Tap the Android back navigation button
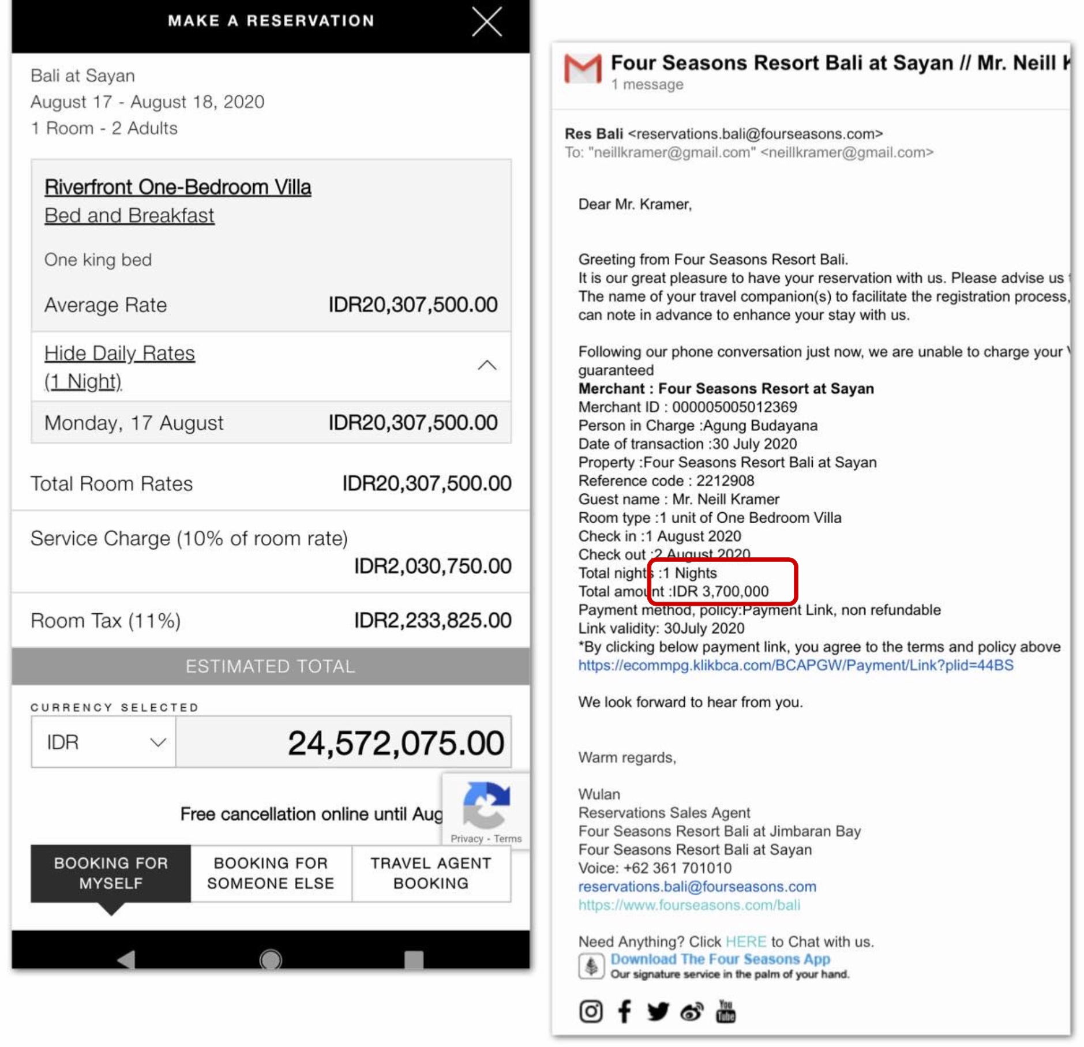The width and height of the screenshot is (1084, 1047). pyautogui.click(x=126, y=960)
